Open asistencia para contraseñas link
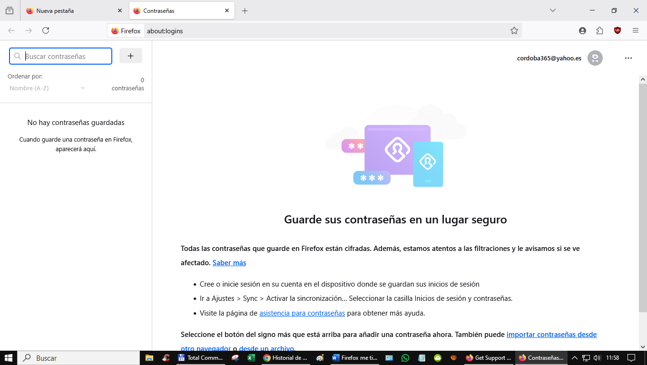Viewport: 647px width, 365px height. coord(302,313)
